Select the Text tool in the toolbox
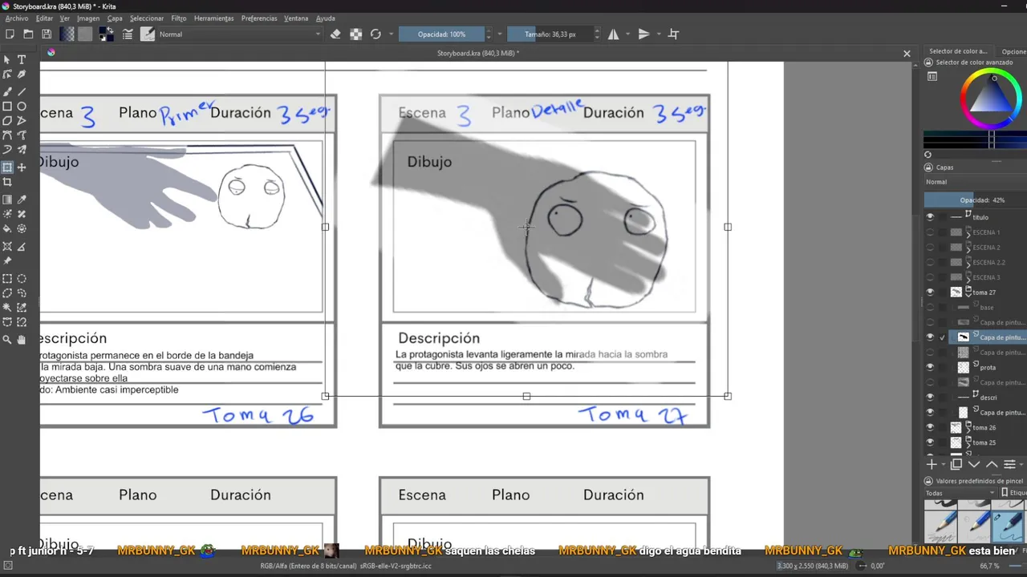The image size is (1027, 577). tap(22, 59)
